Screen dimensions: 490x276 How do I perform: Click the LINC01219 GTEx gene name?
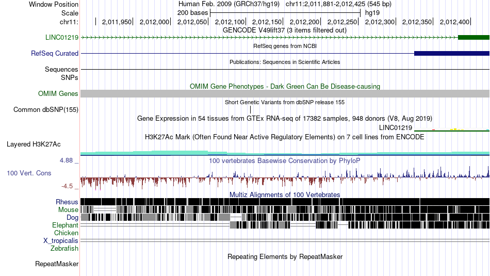point(396,128)
